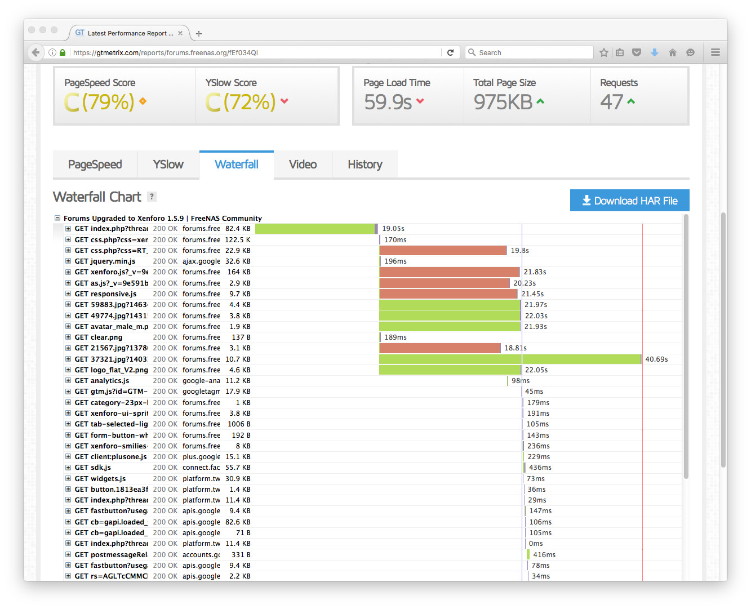Switch to the YSlow tab
The height and width of the screenshot is (609, 751).
click(x=168, y=165)
